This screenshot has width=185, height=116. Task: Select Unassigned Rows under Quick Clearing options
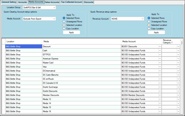coord(64,22)
